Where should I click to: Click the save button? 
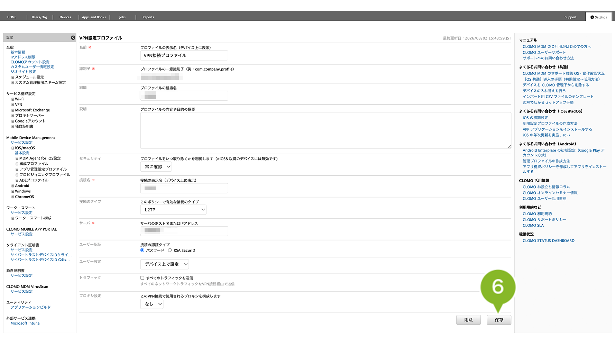[x=498, y=320]
